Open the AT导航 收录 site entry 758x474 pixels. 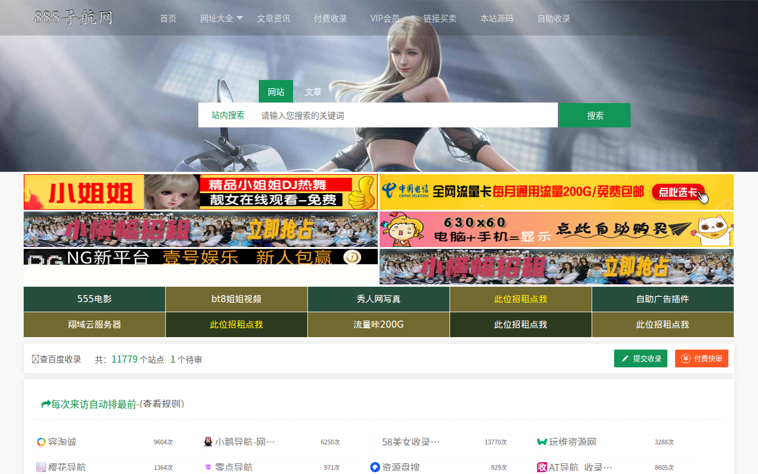pyautogui.click(x=581, y=467)
